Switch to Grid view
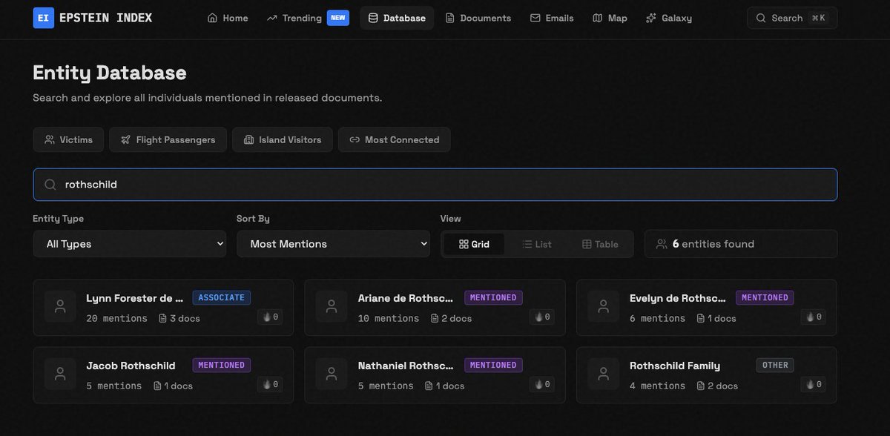890x436 pixels. point(474,244)
